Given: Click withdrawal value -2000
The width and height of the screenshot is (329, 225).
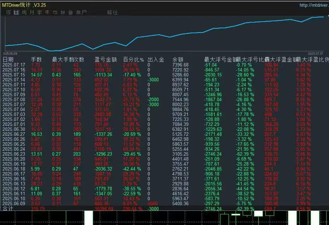Looking at the screenshot, I should pos(153,99).
